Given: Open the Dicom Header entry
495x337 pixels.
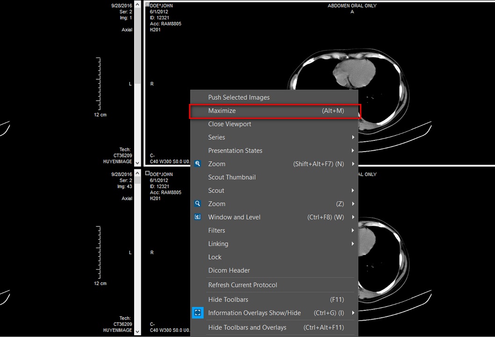Looking at the screenshot, I should [x=229, y=271].
